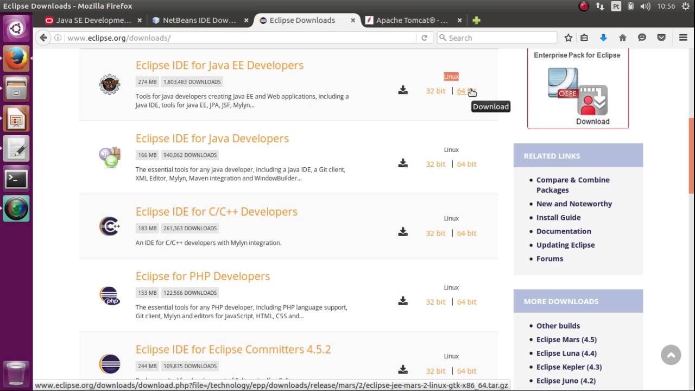Open Compare & Combine Packages link
Screen dimensions: 695x391
click(573, 185)
